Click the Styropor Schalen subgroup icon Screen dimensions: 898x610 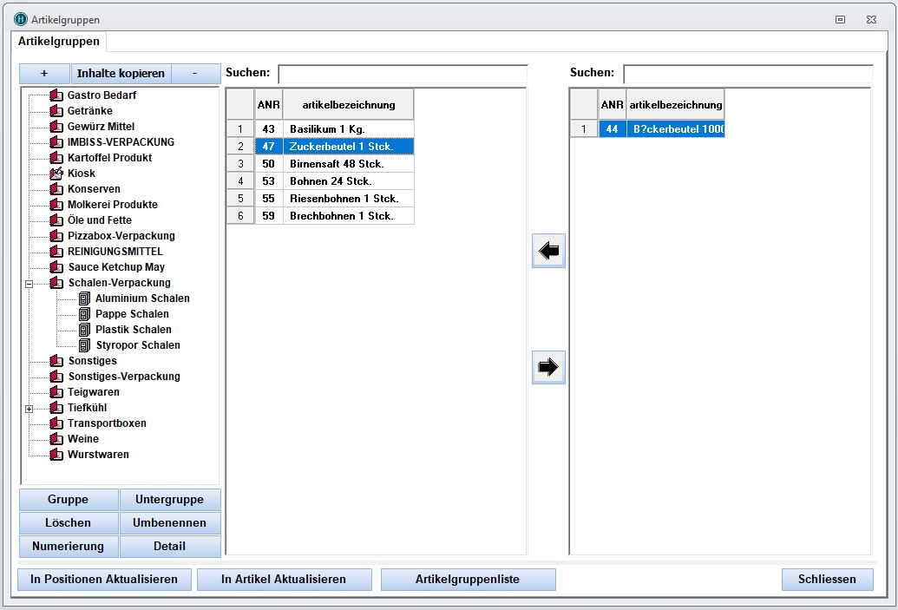pyautogui.click(x=84, y=345)
